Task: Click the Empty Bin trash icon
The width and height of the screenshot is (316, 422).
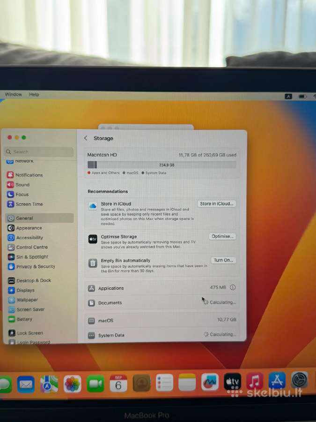Action: (x=93, y=263)
